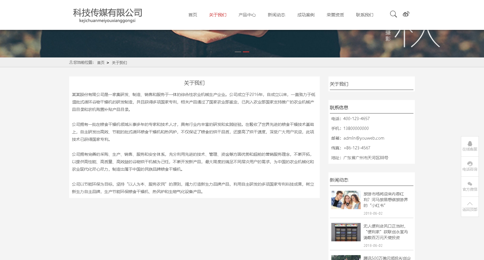Click 首页 link in breadcrumb
The height and width of the screenshot is (260, 484).
[101, 63]
